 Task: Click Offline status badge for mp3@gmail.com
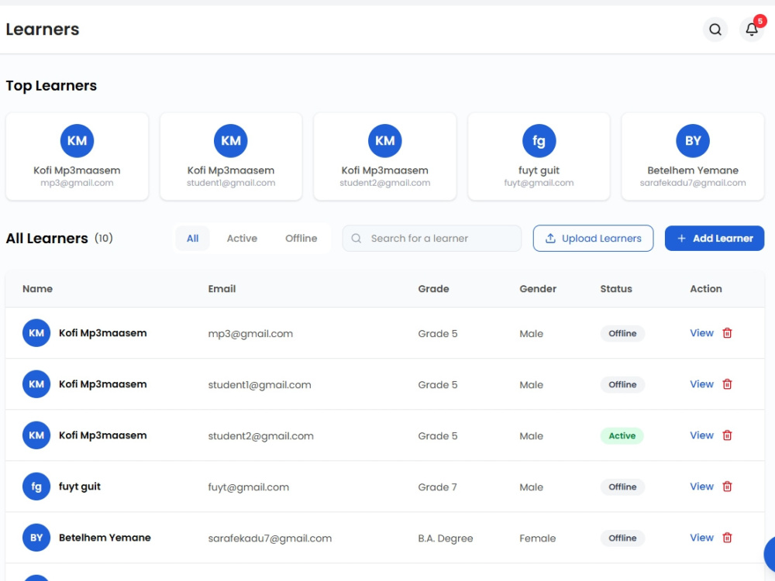pos(622,333)
